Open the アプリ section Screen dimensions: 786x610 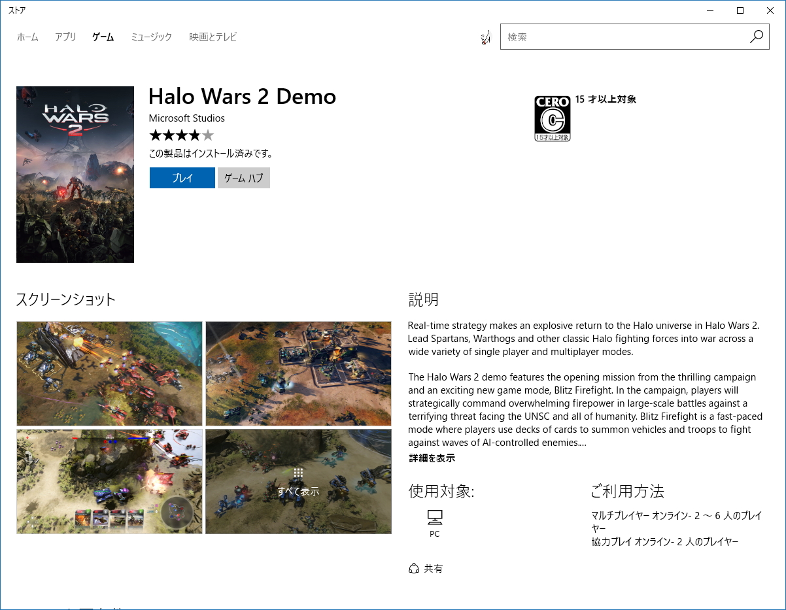pyautogui.click(x=65, y=37)
